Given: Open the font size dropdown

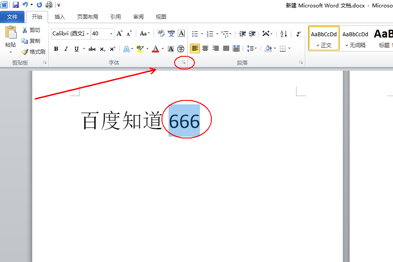Looking at the screenshot, I should [x=110, y=34].
